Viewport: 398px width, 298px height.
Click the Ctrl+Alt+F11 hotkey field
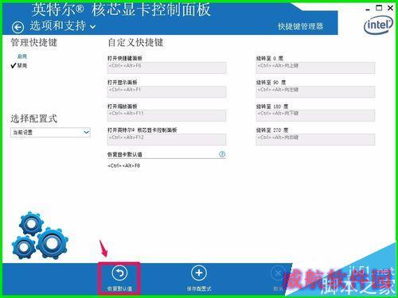coord(166,115)
